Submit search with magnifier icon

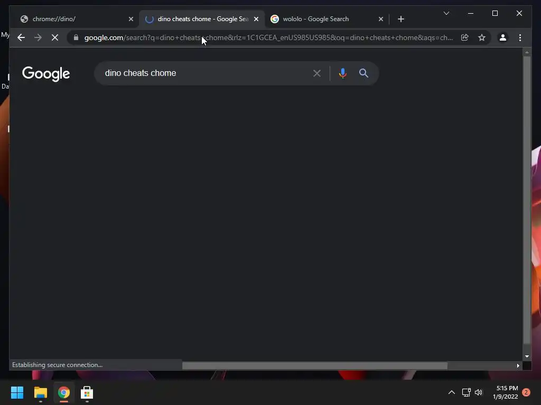[363, 73]
